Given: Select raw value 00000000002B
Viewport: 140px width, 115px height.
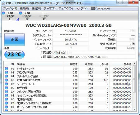Looking at the screenshot, I should pyautogui.click(x=122, y=107).
